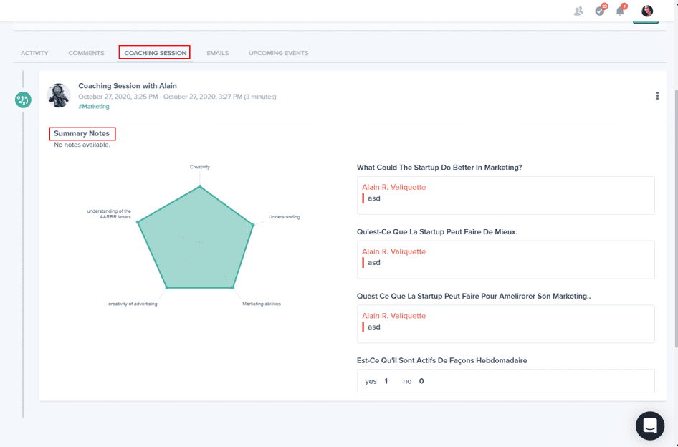Click the Marketing abilities vertex on chart
678x447 pixels.
(x=233, y=288)
